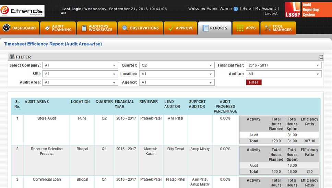Collapse the Filter panel

coord(321,57)
